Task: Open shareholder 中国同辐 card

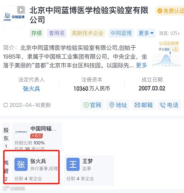Action: click(37, 137)
